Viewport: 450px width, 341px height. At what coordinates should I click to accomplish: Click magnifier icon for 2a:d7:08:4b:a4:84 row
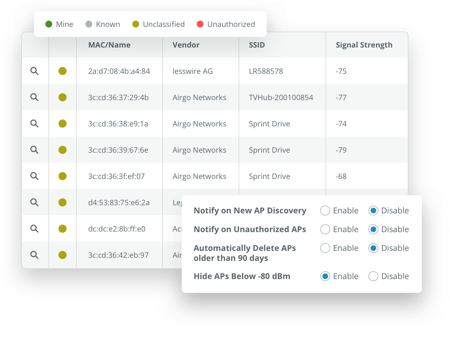tap(34, 71)
